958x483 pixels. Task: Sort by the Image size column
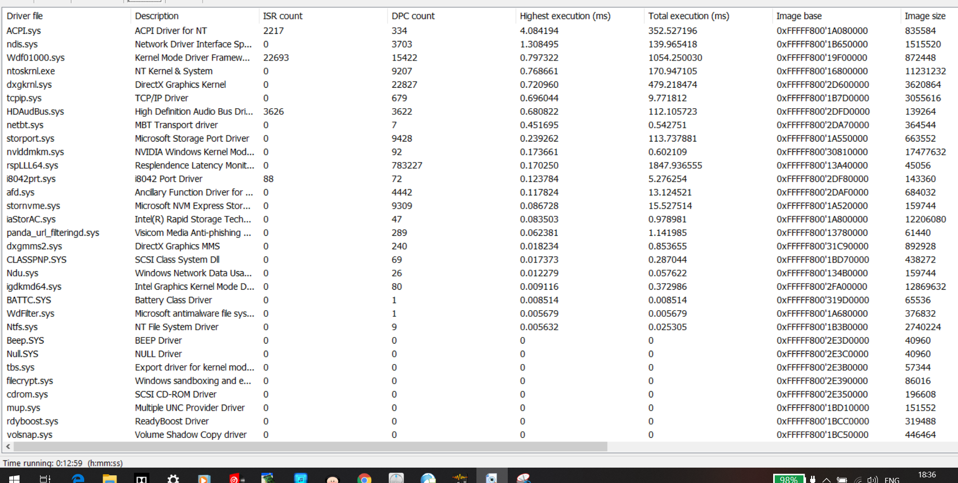(x=929, y=16)
